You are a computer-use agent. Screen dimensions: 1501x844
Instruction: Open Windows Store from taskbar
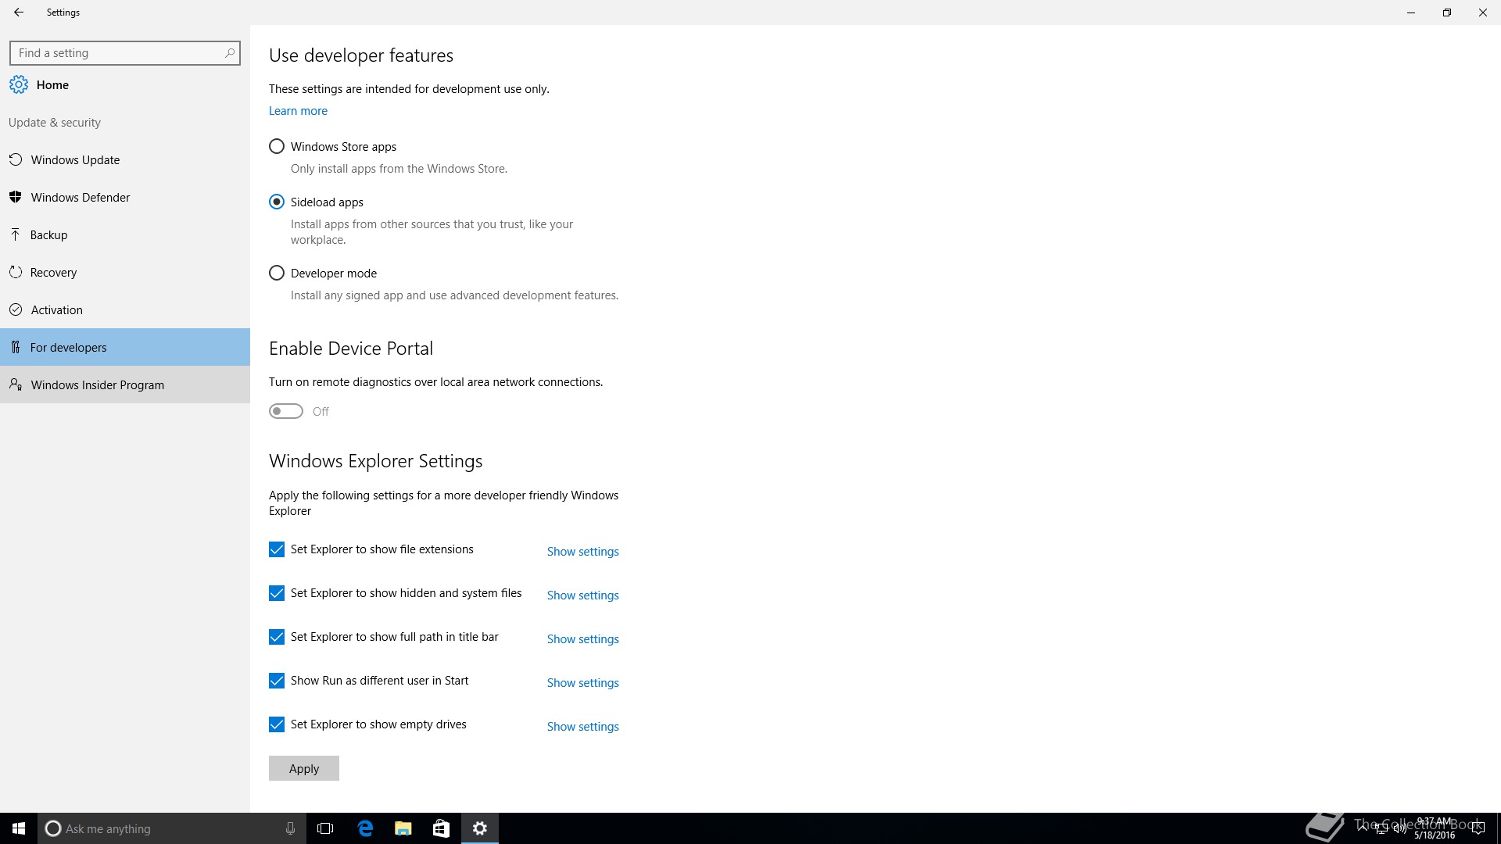coord(442,828)
